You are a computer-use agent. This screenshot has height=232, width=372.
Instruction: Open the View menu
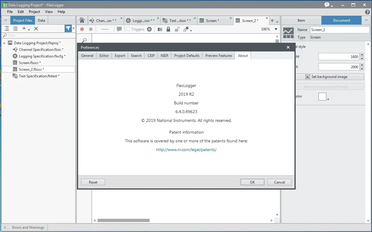pos(49,12)
